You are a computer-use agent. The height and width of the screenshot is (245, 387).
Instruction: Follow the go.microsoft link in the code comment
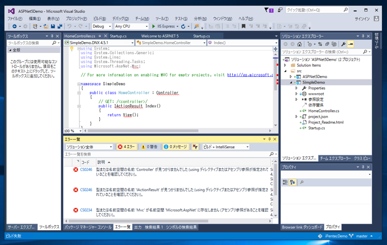250,75
